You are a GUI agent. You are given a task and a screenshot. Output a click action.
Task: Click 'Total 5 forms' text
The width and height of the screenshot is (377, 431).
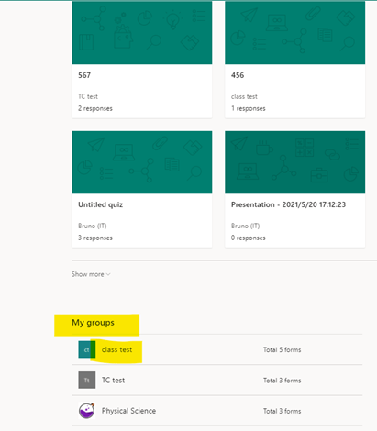283,349
